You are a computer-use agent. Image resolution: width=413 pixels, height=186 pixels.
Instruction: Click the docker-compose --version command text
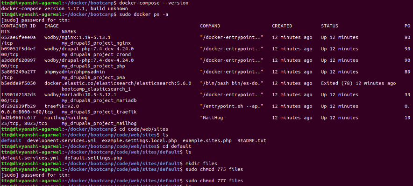coord(154,3)
